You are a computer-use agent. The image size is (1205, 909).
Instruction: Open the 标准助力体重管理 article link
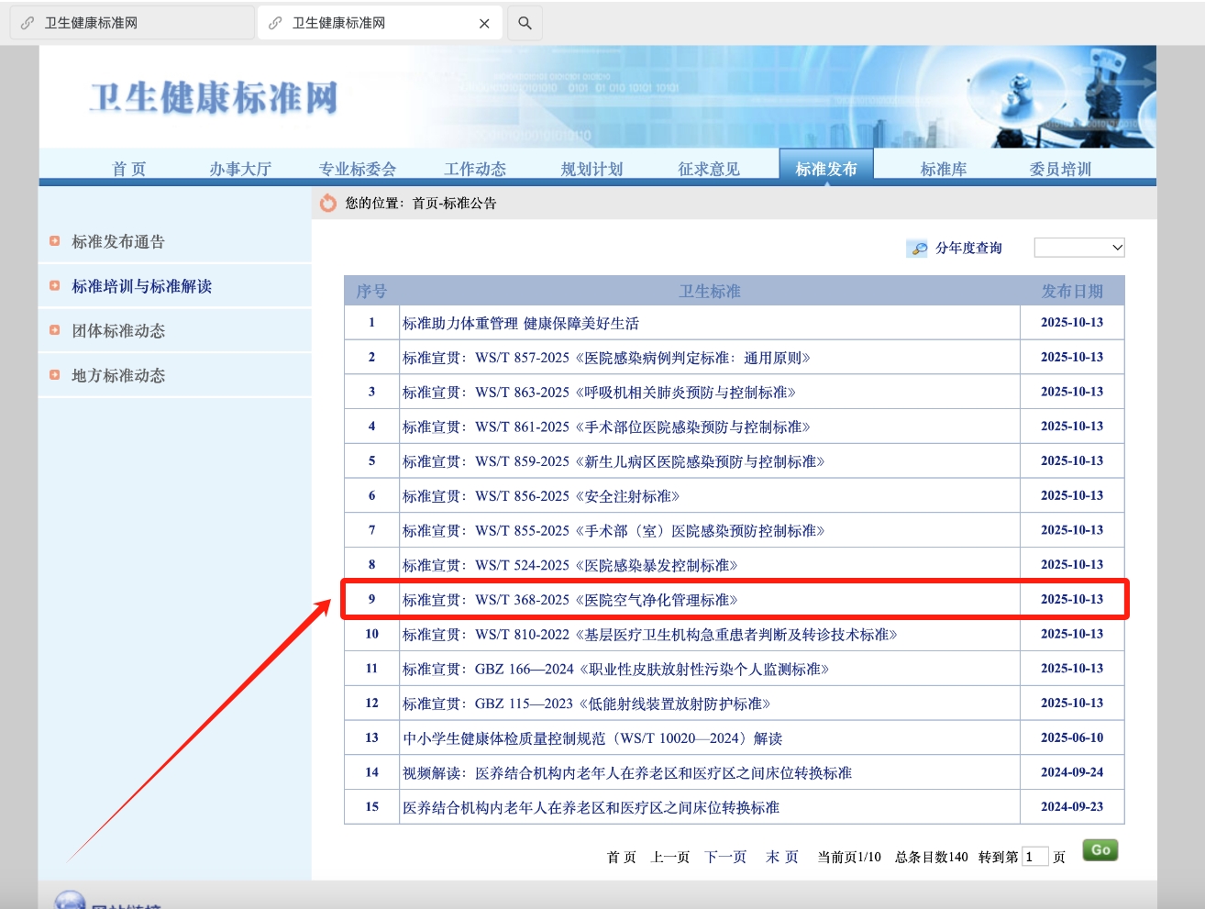(x=520, y=323)
